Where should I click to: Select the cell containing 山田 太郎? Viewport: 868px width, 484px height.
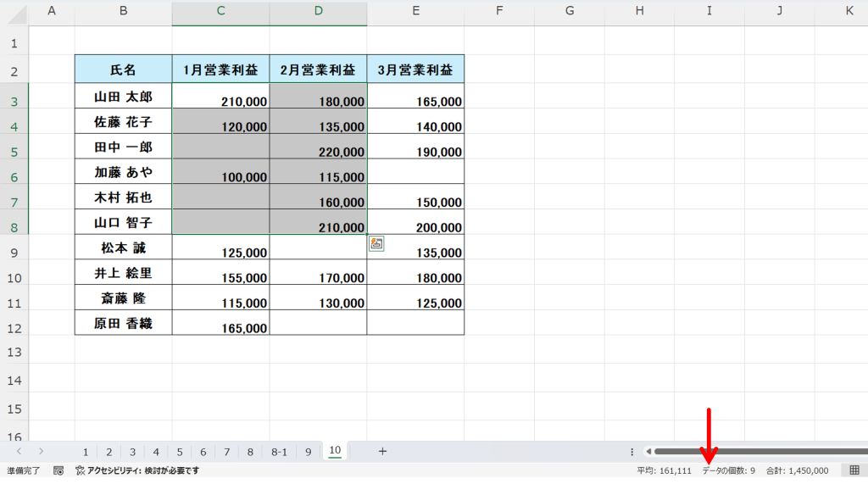[123, 97]
